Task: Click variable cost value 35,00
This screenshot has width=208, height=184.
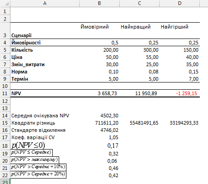Action: tap(192, 64)
